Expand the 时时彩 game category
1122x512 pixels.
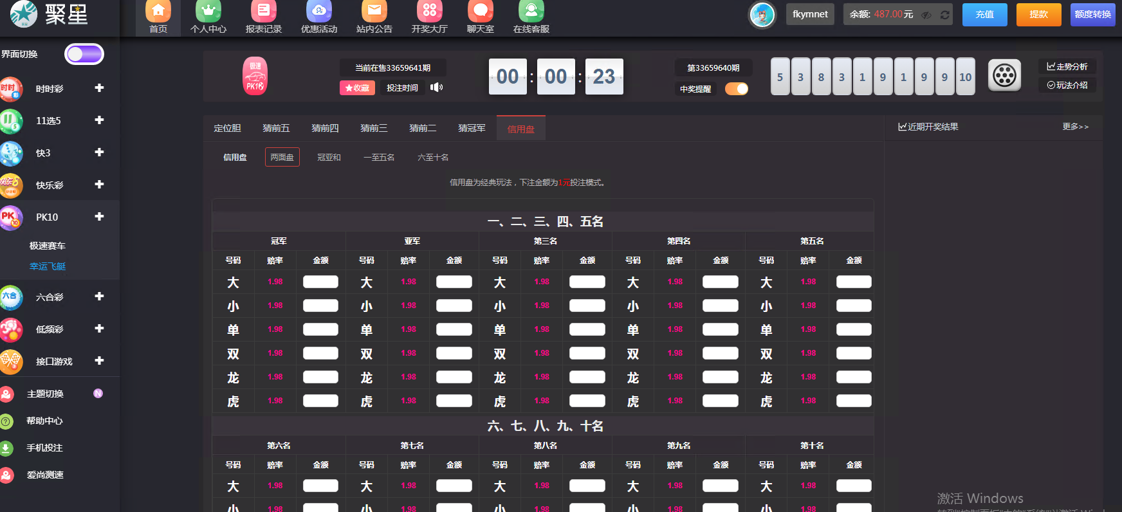(99, 88)
